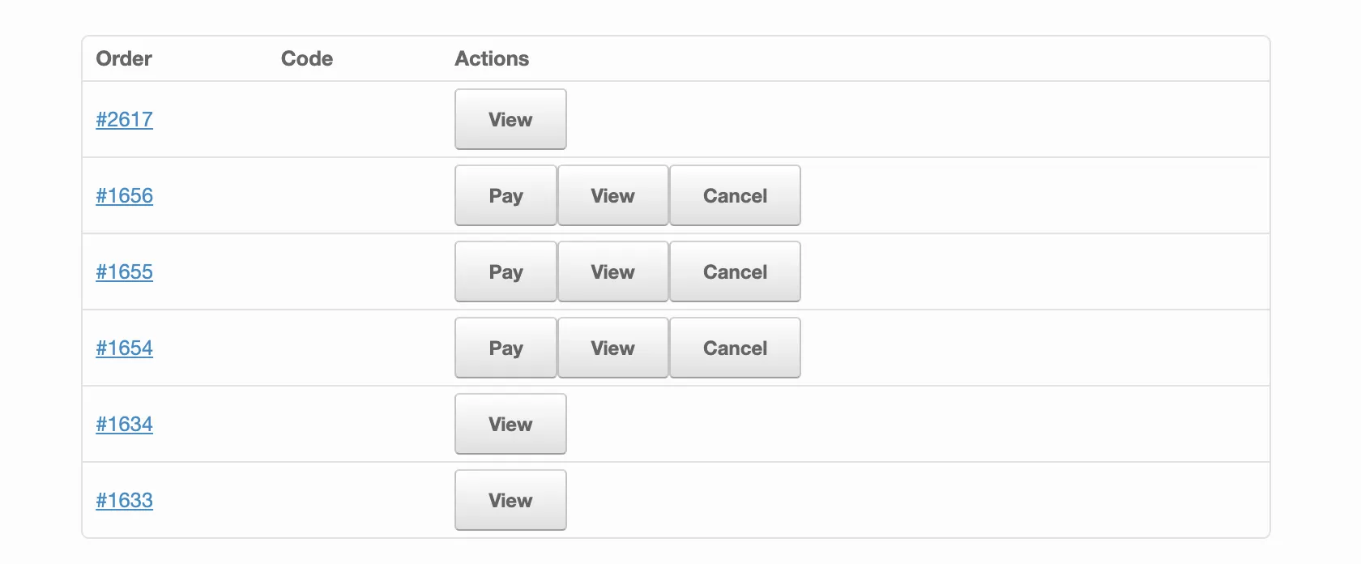1361x564 pixels.
Task: Cancel order #1654
Action: pyautogui.click(x=735, y=348)
